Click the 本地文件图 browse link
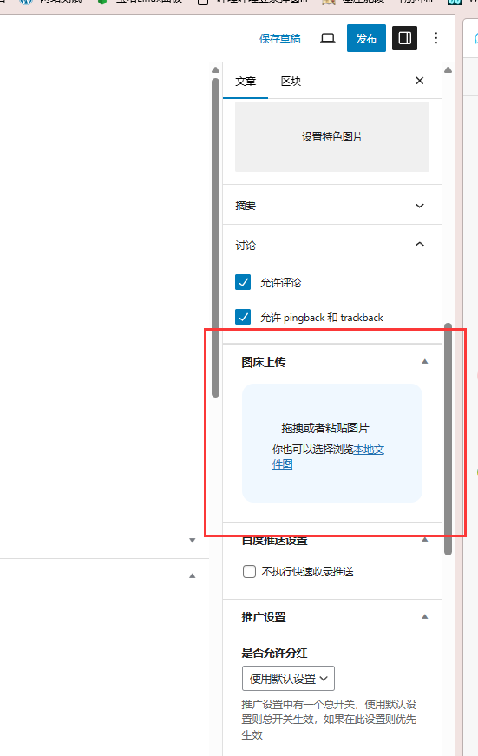Screen dimensions: 478x756 328,457
